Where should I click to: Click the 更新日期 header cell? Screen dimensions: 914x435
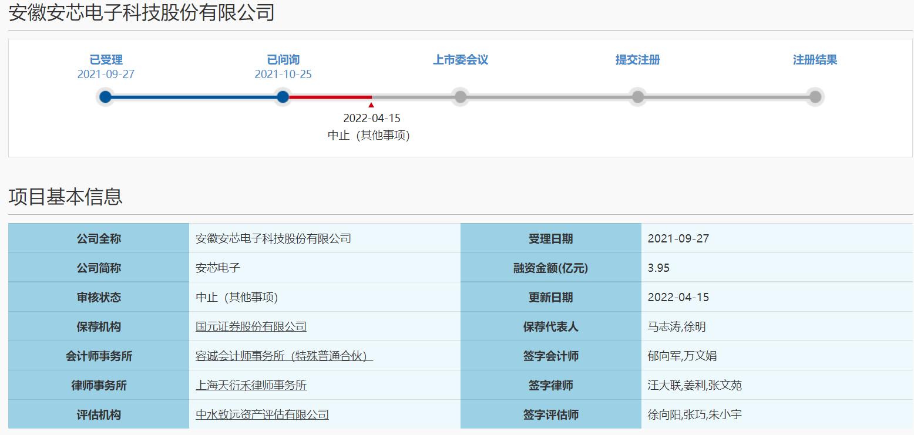coord(551,297)
